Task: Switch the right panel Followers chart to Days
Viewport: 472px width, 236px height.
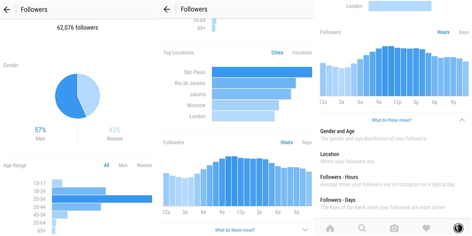Action: point(464,33)
